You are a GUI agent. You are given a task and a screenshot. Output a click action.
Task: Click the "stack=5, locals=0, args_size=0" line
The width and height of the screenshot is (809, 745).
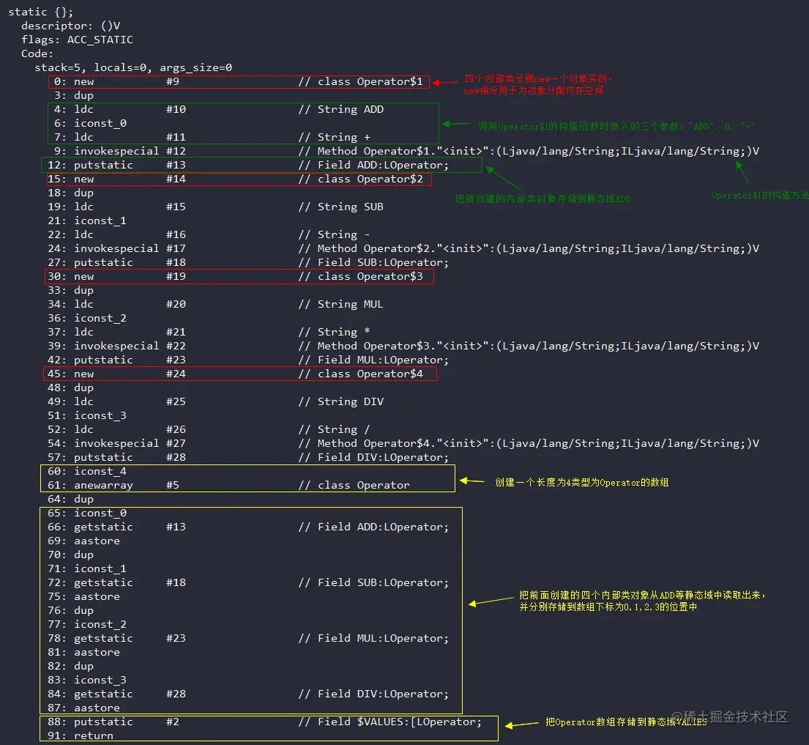[x=133, y=67]
